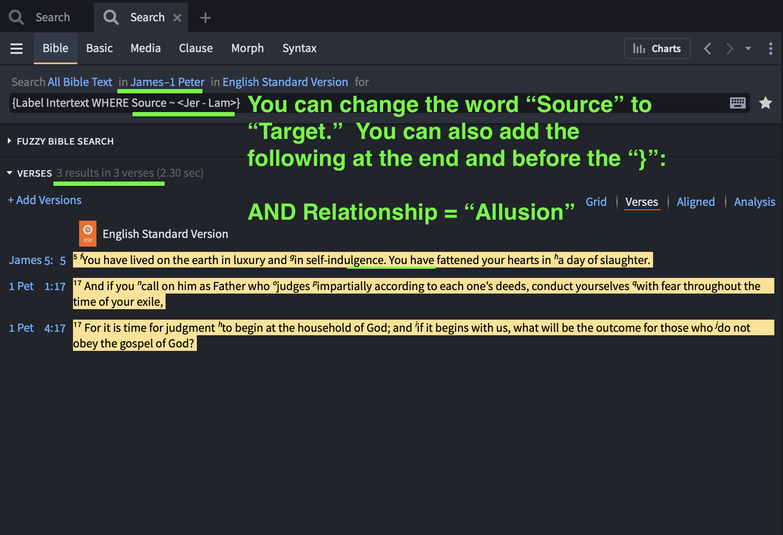Image resolution: width=783 pixels, height=535 pixels.
Task: Change the English Standard Version resource
Action: coord(285,82)
